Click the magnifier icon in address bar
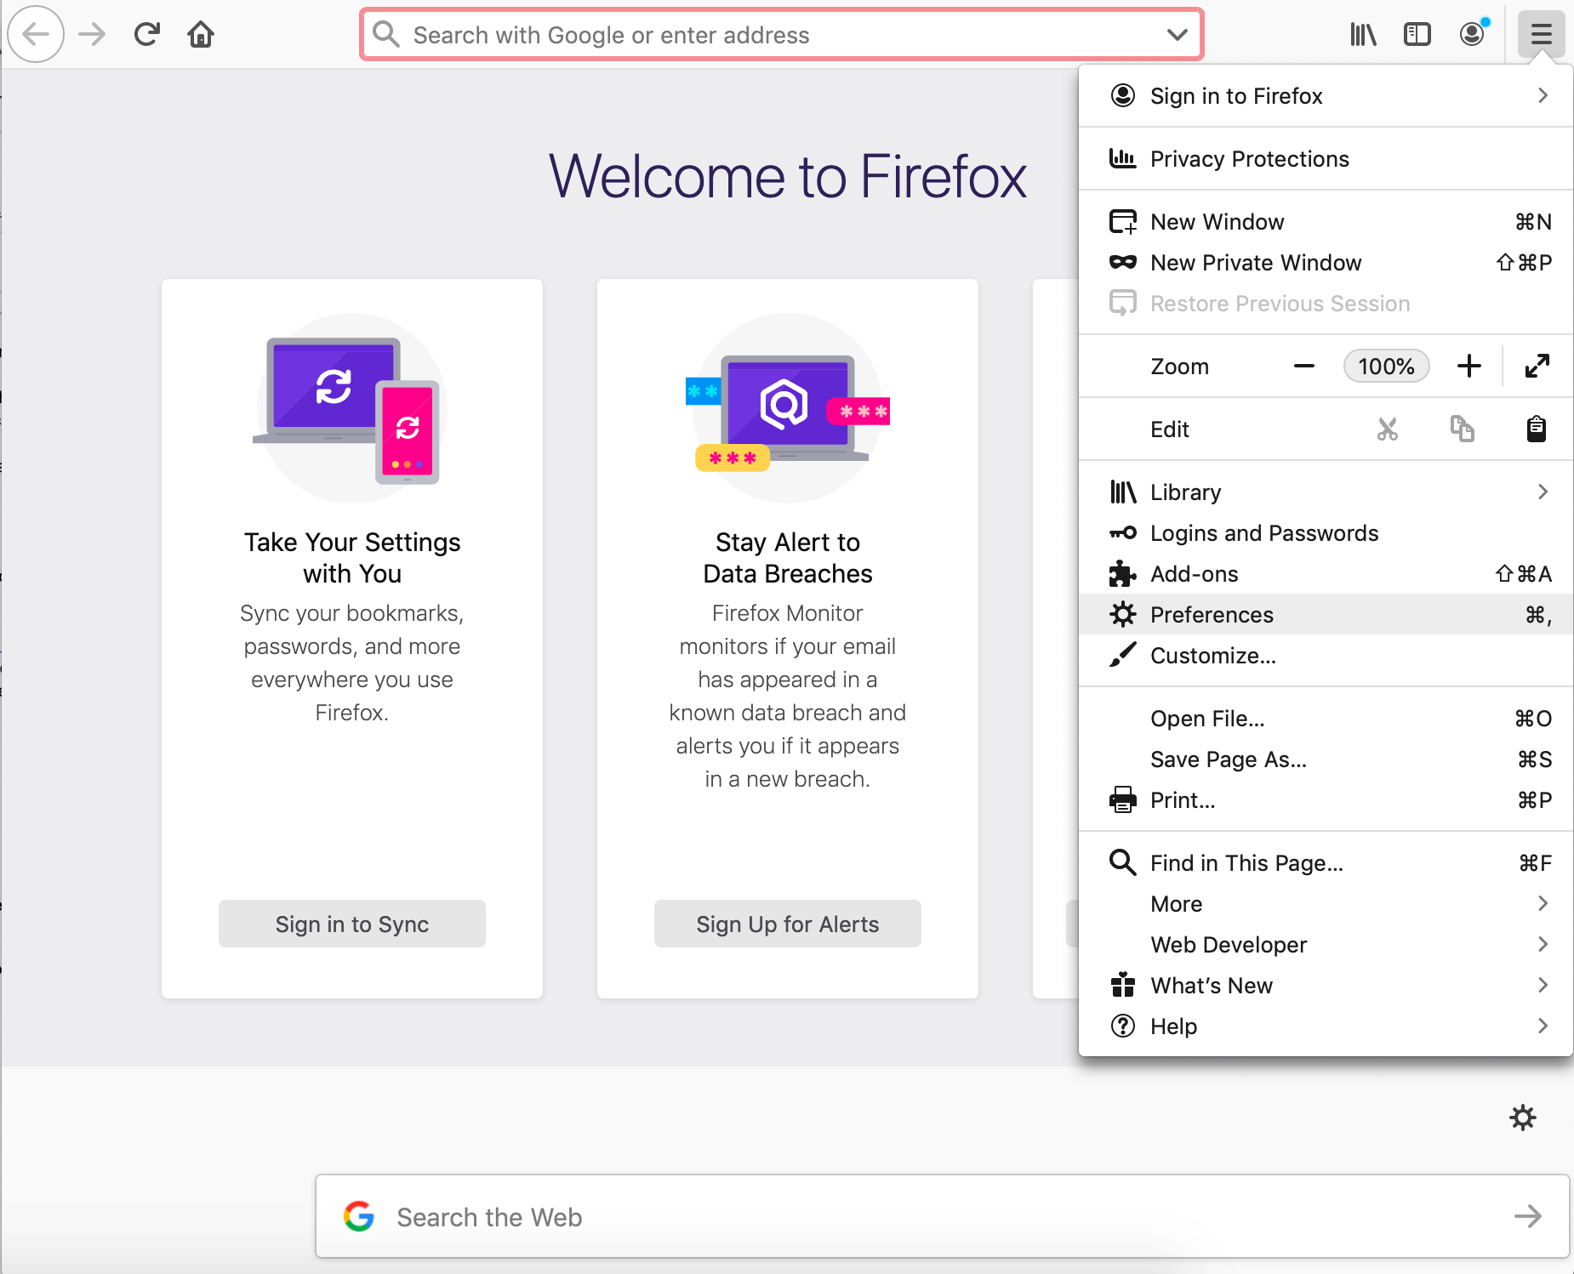Screen dimensions: 1574x1274 coord(386,34)
